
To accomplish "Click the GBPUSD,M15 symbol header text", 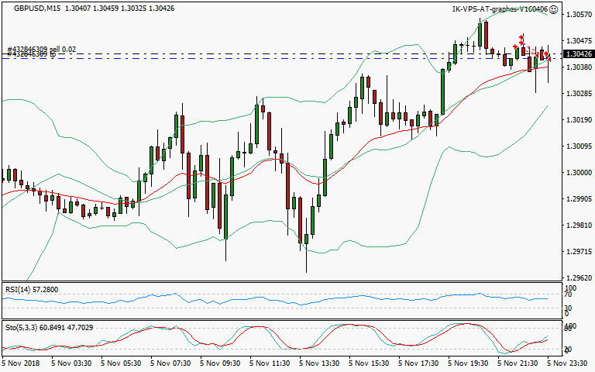I will pyautogui.click(x=37, y=9).
